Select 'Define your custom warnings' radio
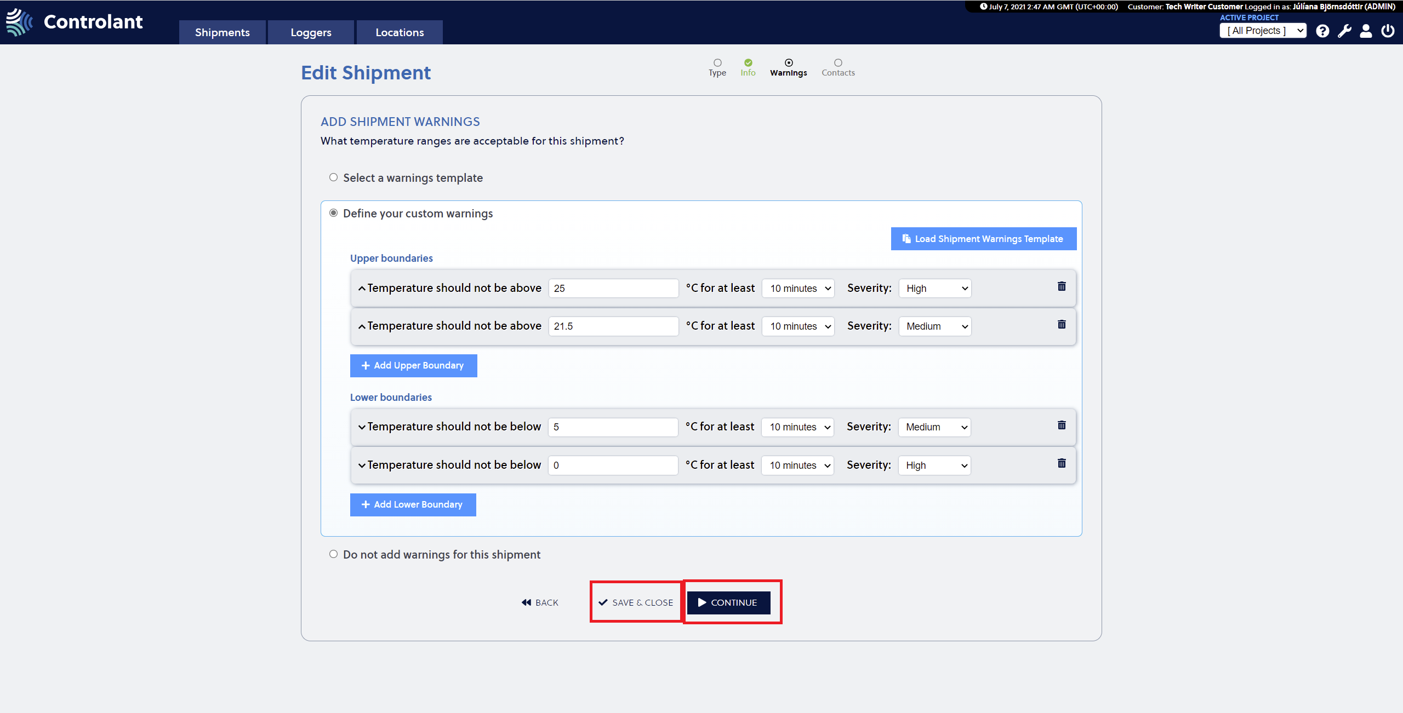1403x713 pixels. click(x=333, y=213)
